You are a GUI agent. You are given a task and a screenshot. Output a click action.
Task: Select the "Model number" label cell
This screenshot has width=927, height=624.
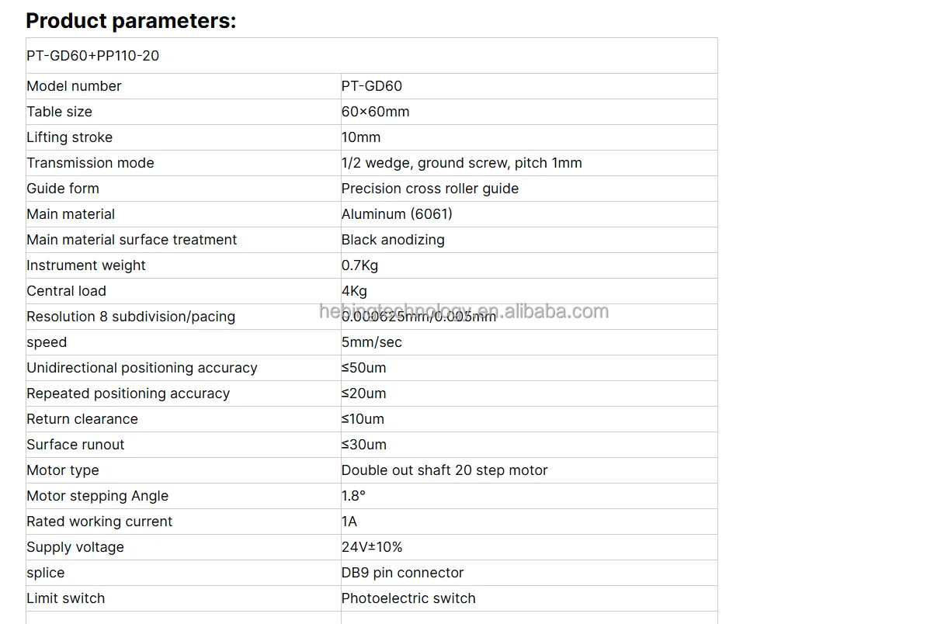tap(74, 86)
